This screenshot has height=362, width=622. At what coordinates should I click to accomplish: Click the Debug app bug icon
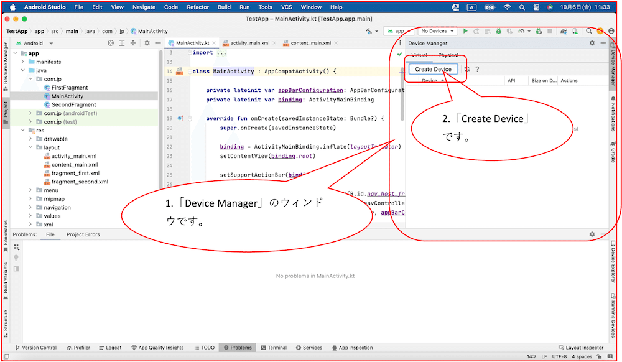click(499, 31)
